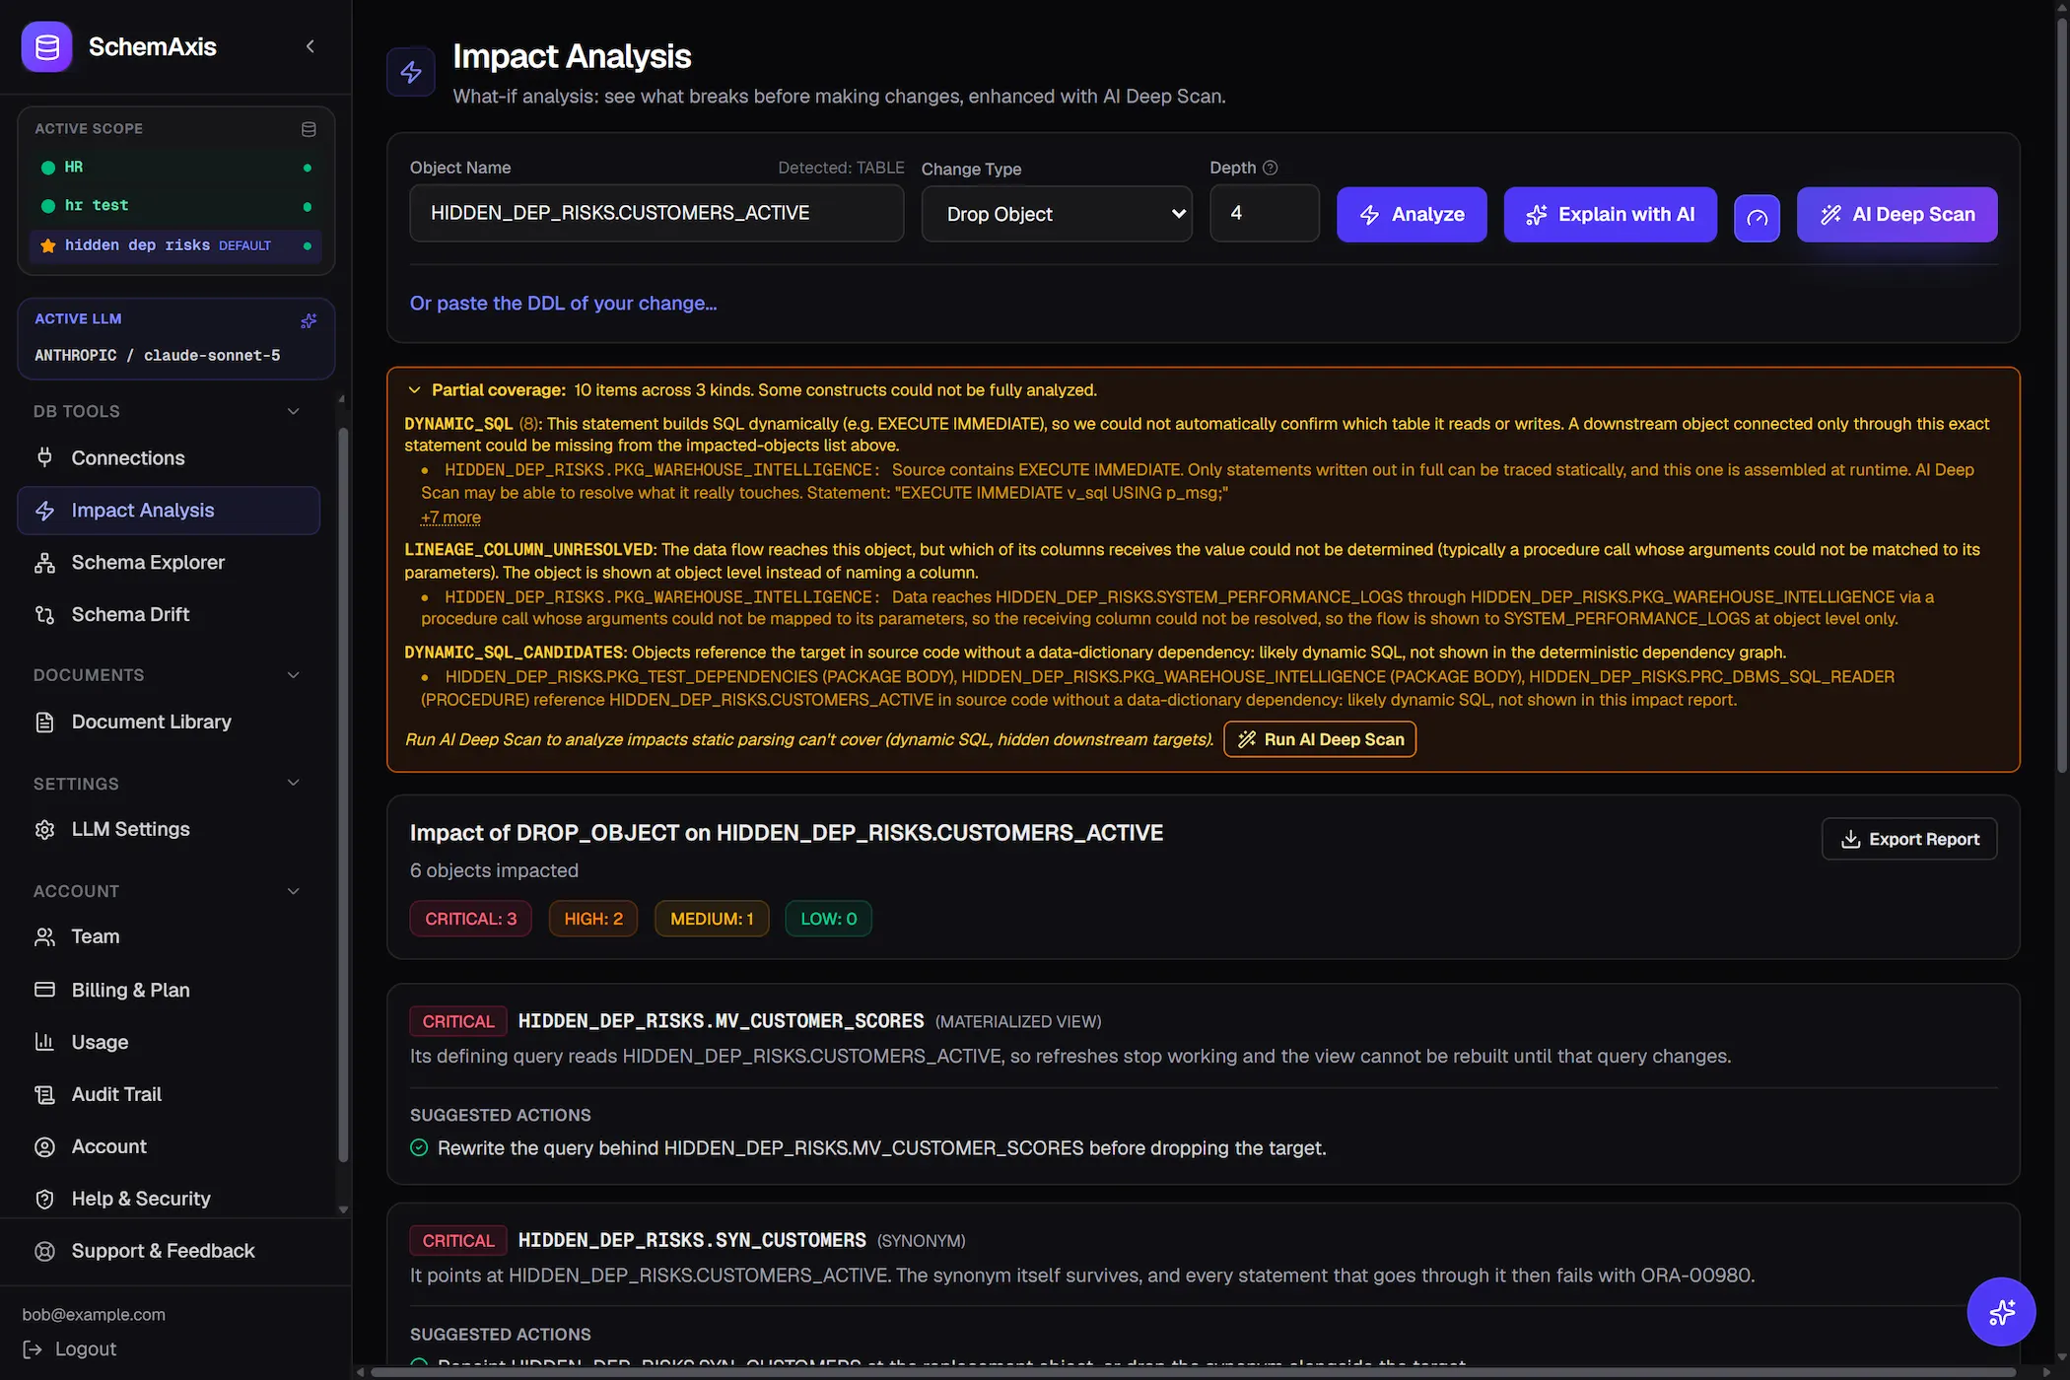The width and height of the screenshot is (2070, 1380).
Task: Click the star icon on hidden dep risks
Action: pos(47,245)
